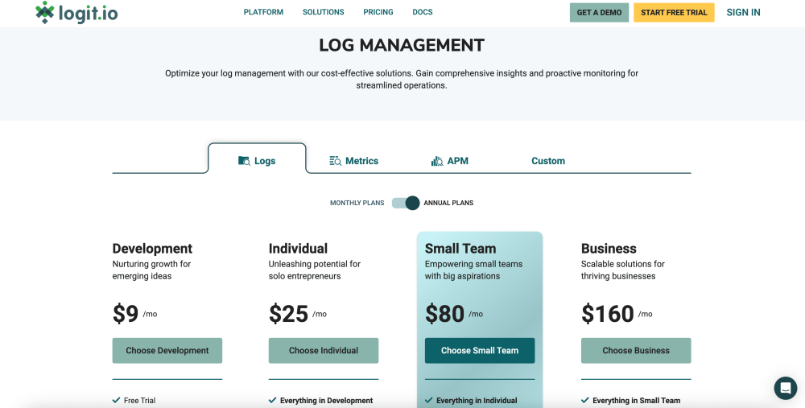Screen dimensions: 805x408
Task: Open Docs from the top navigation
Action: 423,12
